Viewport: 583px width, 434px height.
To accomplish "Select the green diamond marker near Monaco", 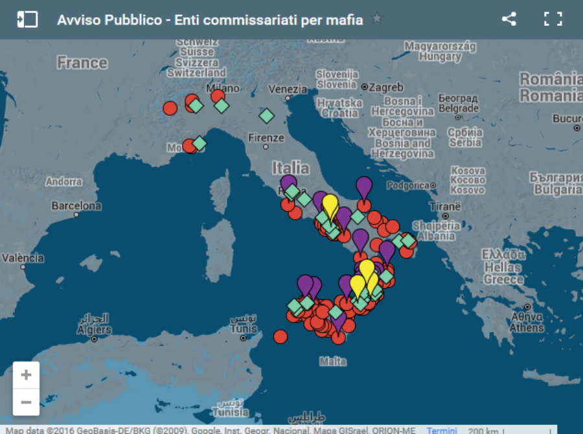I will (200, 144).
